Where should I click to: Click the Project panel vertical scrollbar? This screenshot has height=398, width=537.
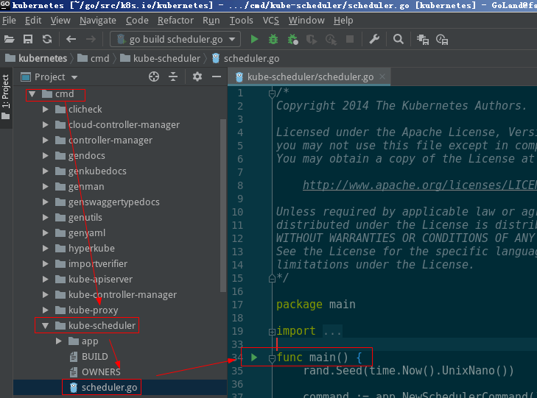pyautogui.click(x=223, y=205)
